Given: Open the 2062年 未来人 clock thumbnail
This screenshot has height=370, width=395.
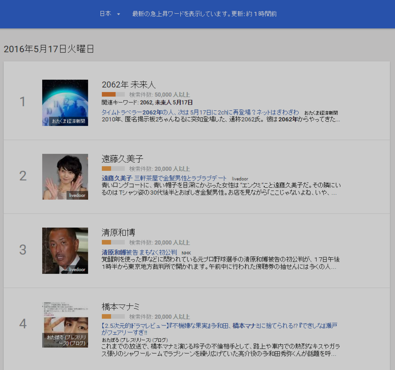Looking at the screenshot, I should pyautogui.click(x=65, y=103).
